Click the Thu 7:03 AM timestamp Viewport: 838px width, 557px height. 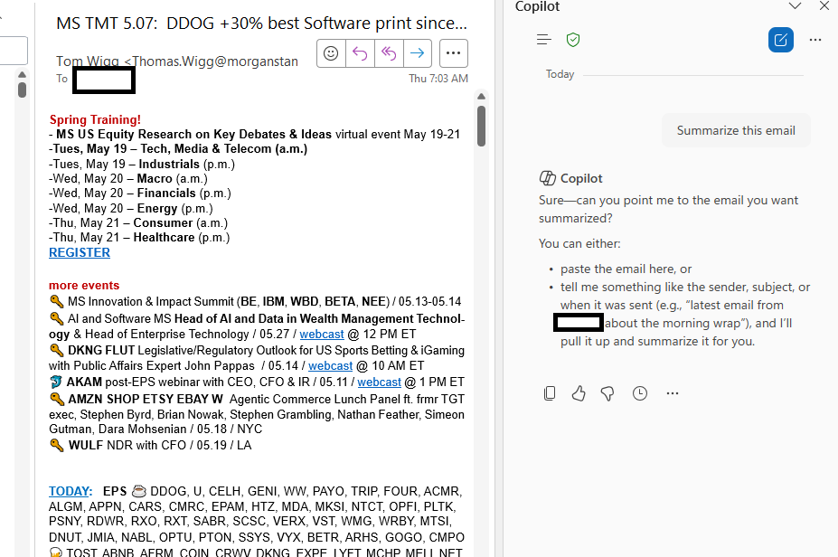pos(438,79)
